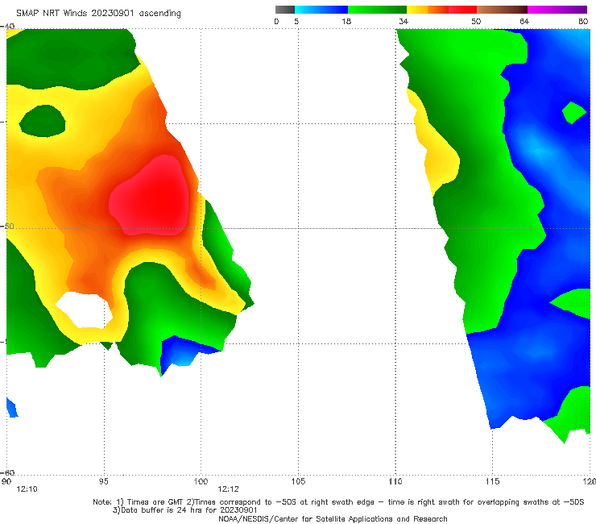This screenshot has height=524, width=596.
Task: Click the swath time label '12:10'
Action: (x=27, y=489)
